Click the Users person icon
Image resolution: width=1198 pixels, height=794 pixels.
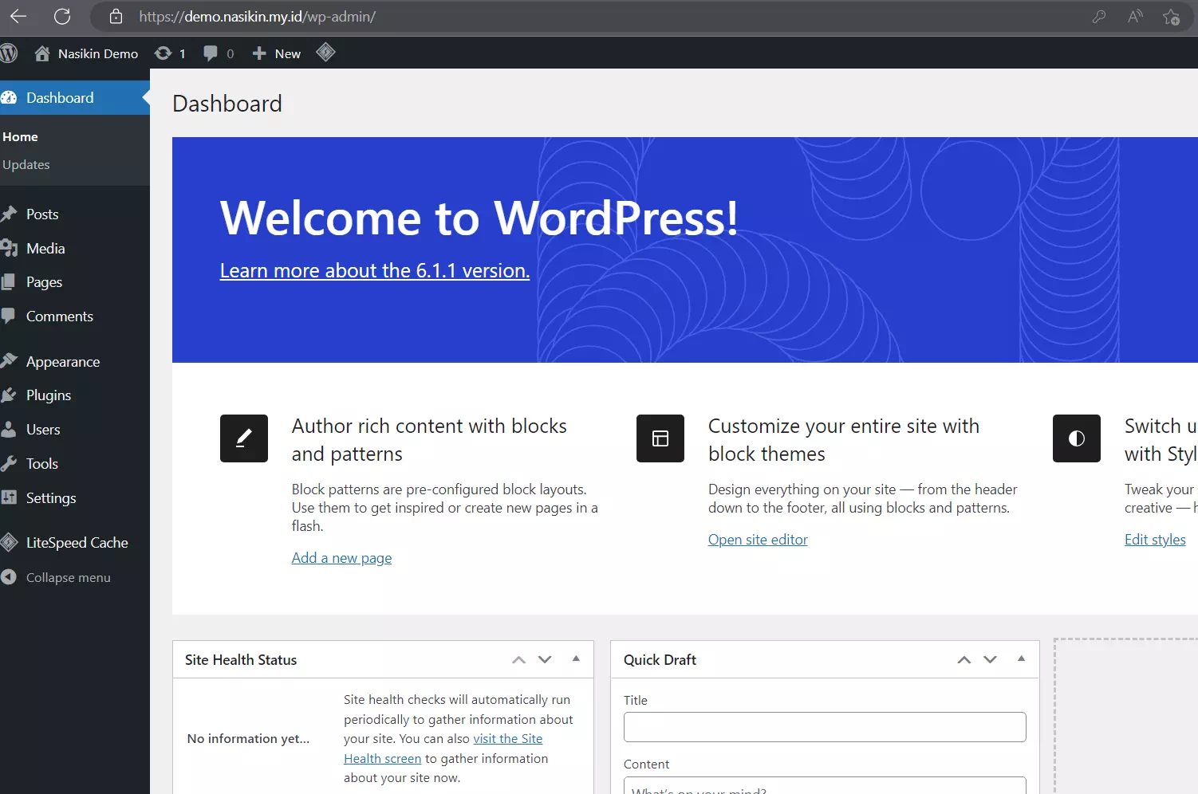(x=9, y=429)
